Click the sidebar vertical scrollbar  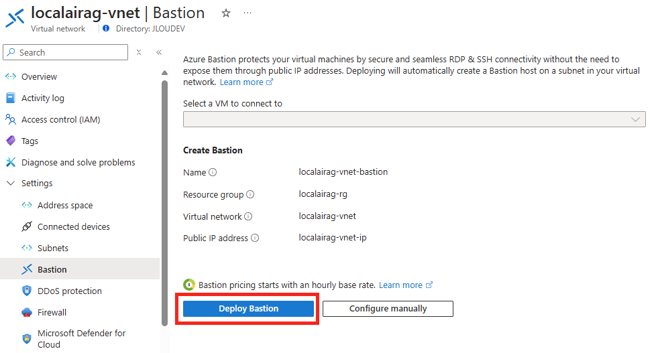(x=164, y=202)
